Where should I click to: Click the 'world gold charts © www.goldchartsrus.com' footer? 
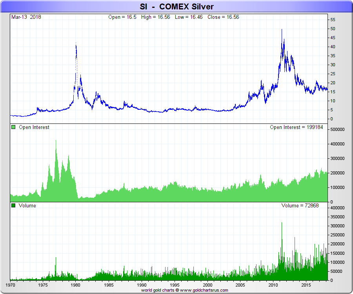click(x=185, y=290)
